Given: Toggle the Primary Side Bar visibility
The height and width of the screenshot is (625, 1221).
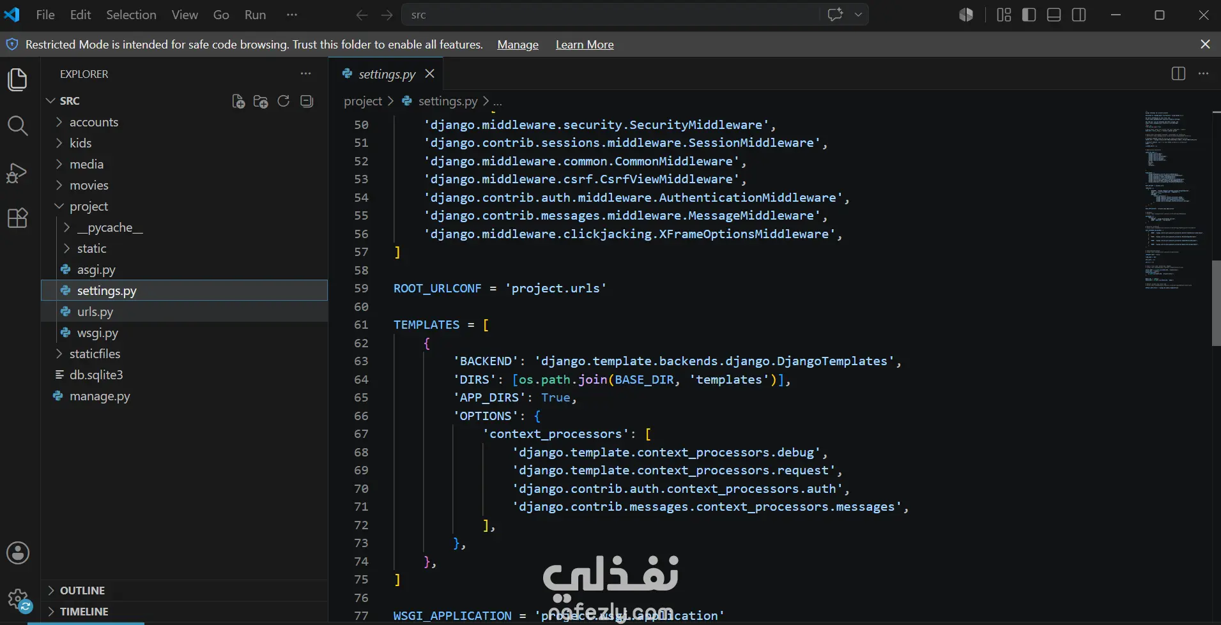Looking at the screenshot, I should [1029, 15].
